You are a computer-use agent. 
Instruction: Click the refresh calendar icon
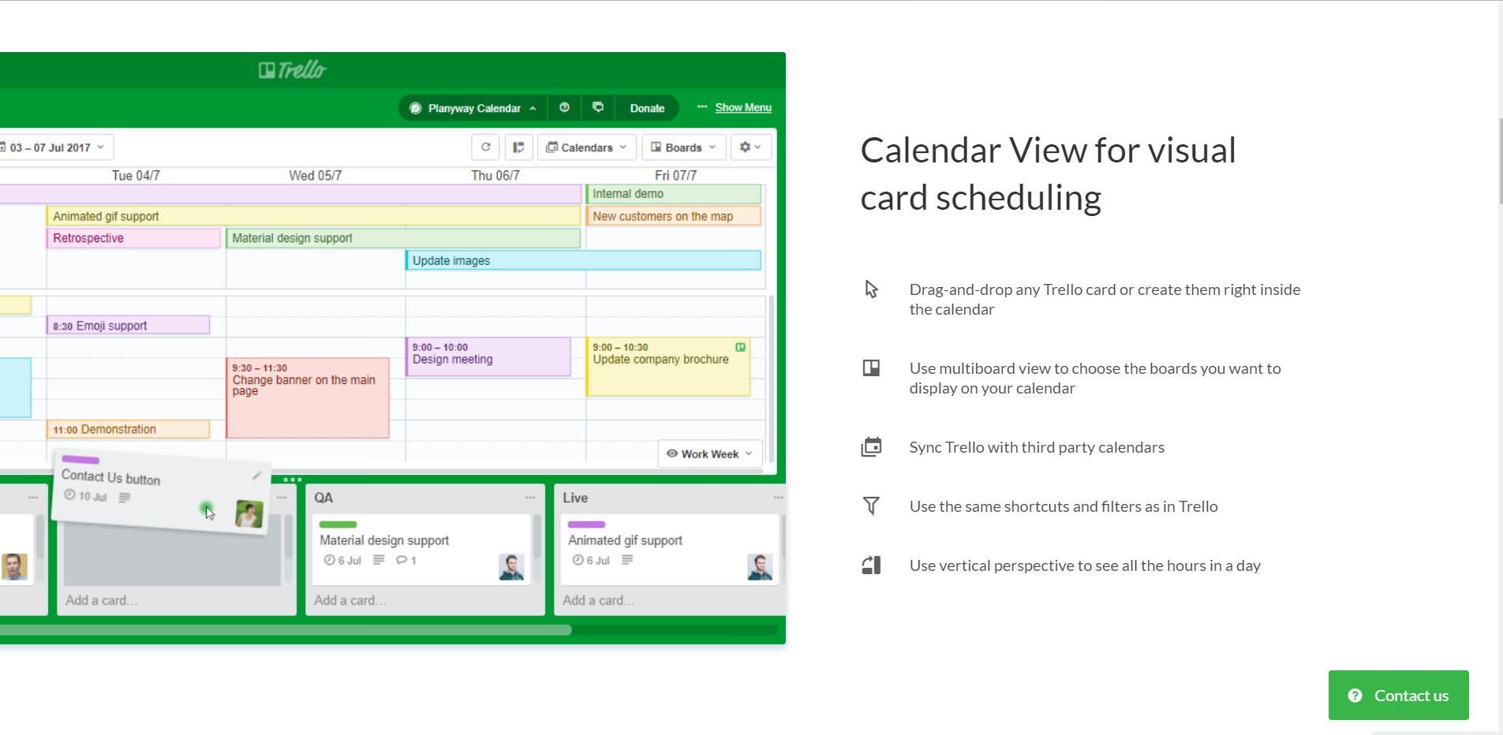pyautogui.click(x=485, y=147)
